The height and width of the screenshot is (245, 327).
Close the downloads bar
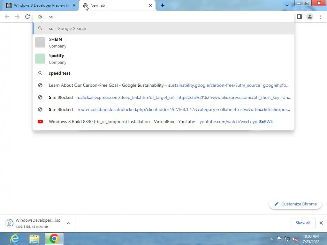click(321, 223)
